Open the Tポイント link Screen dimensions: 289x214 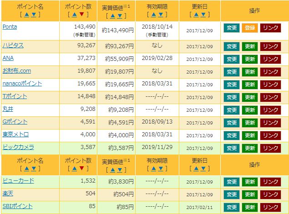(15, 96)
